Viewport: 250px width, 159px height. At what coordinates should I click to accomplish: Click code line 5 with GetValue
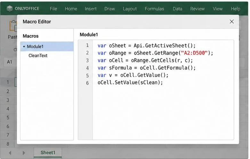coord(133,75)
